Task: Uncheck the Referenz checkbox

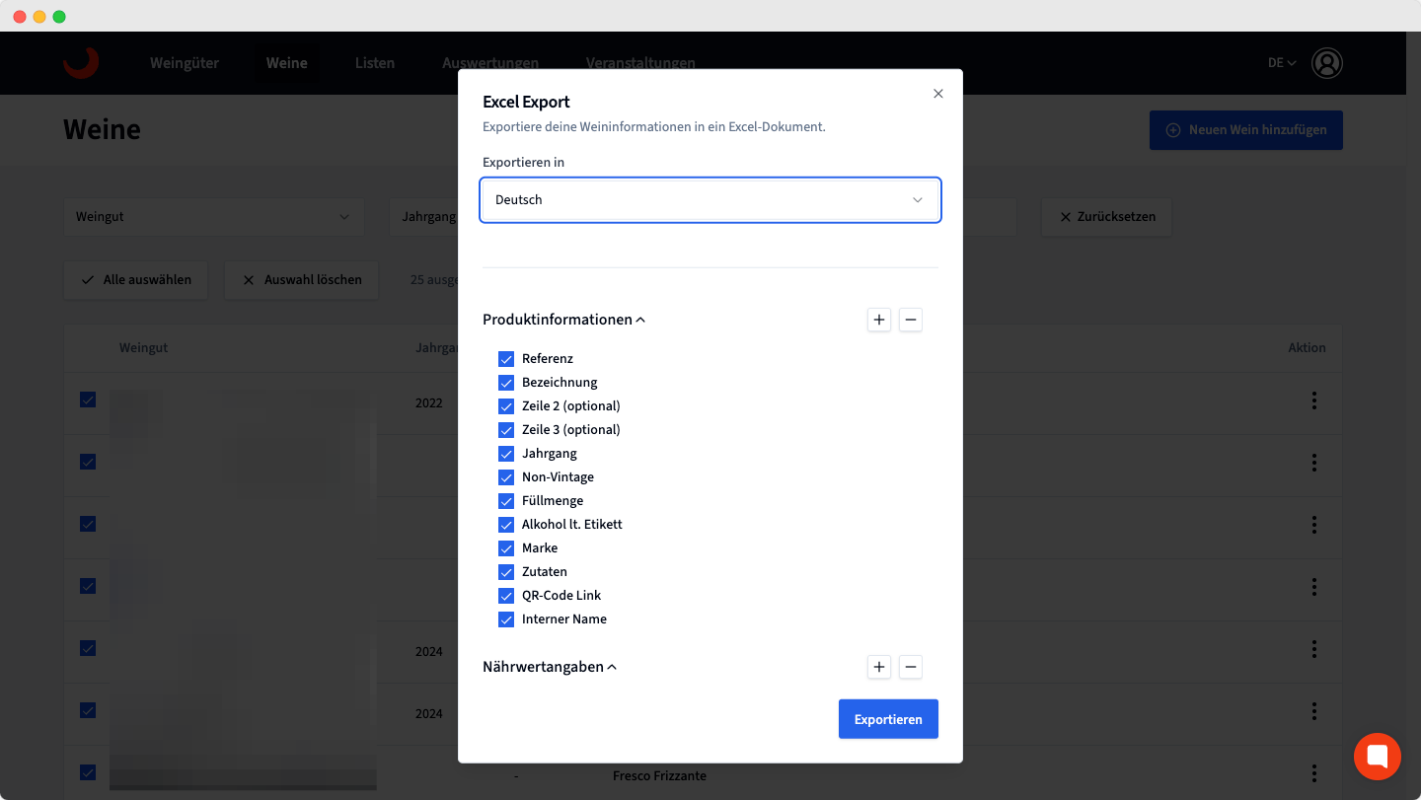Action: pos(506,359)
